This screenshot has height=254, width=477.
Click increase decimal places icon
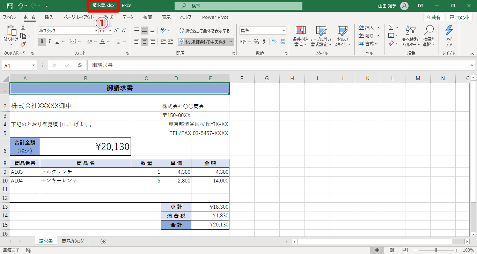coord(274,42)
